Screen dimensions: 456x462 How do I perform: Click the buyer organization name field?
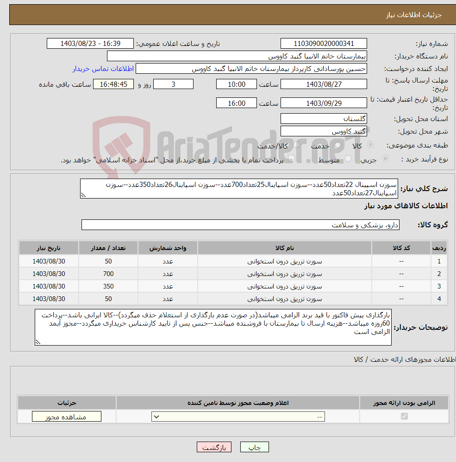tap(237, 56)
